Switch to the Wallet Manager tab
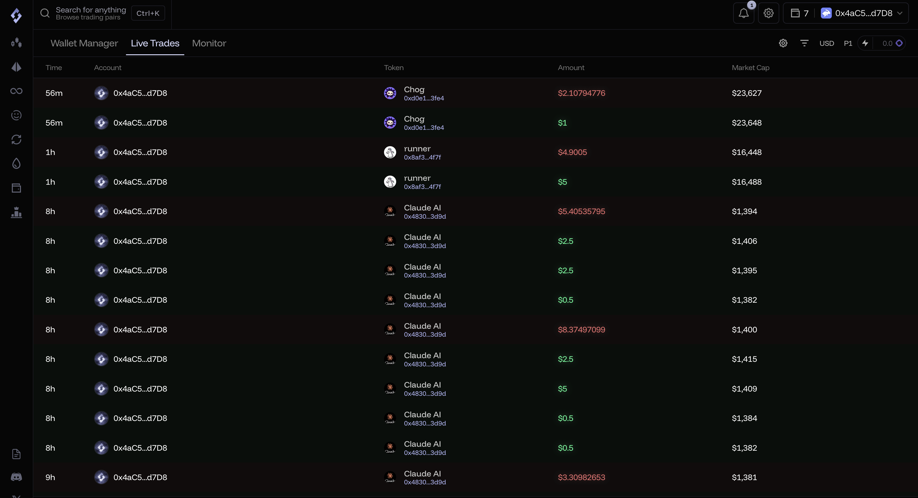This screenshot has width=918, height=498. (84, 43)
